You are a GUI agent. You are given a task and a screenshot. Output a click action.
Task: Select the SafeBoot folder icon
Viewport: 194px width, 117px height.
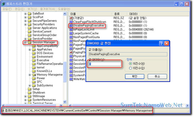29,14
